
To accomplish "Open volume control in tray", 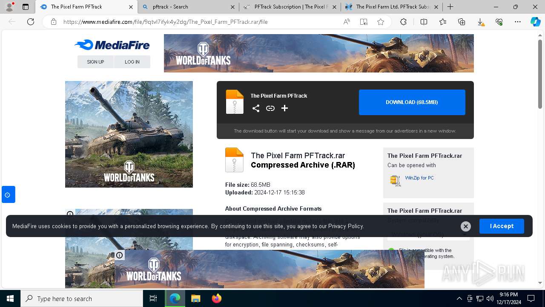I will pos(490,298).
